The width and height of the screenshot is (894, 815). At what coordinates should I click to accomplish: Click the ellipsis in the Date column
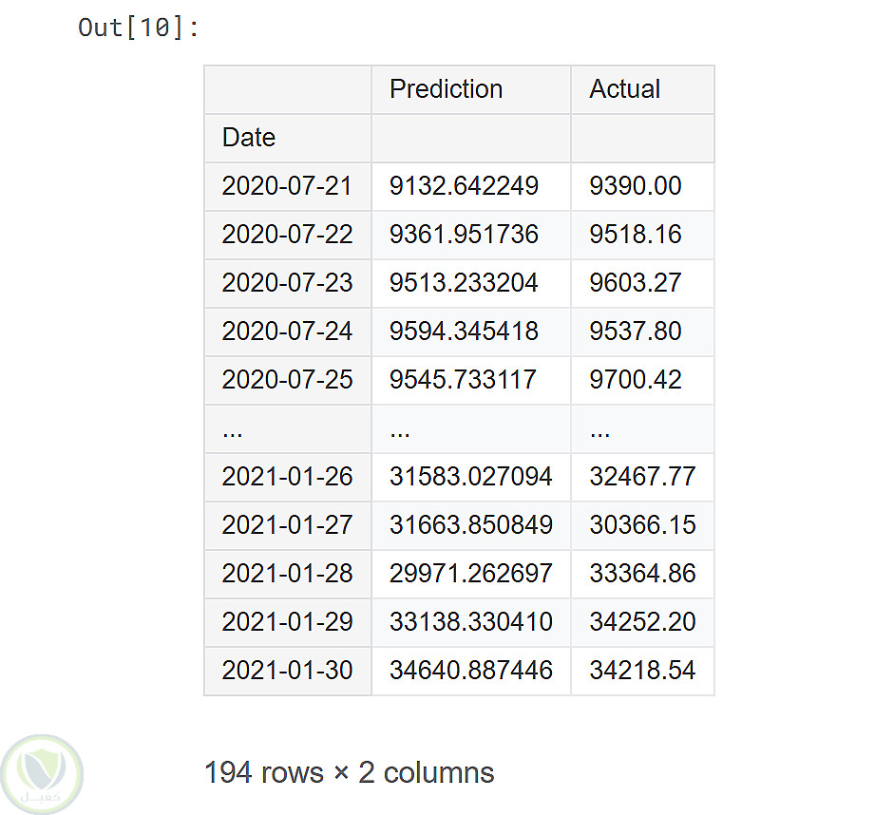pos(233,429)
